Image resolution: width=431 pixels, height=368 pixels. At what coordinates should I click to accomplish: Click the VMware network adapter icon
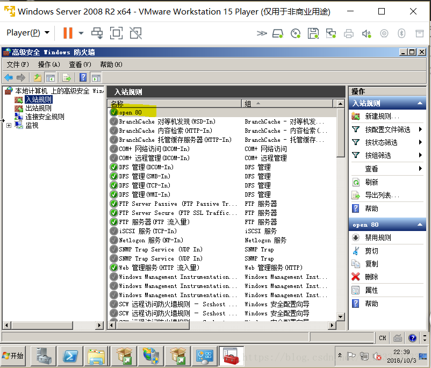tap(331, 33)
